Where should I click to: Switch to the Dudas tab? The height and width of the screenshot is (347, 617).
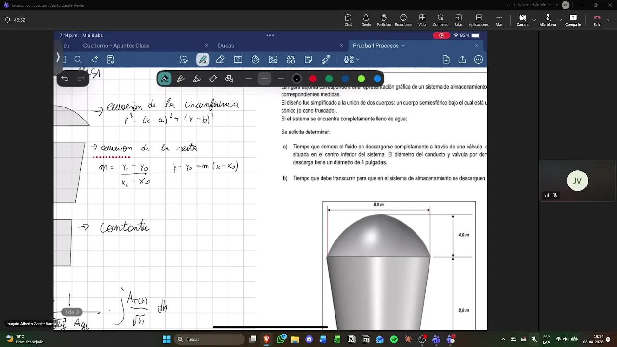(x=226, y=46)
